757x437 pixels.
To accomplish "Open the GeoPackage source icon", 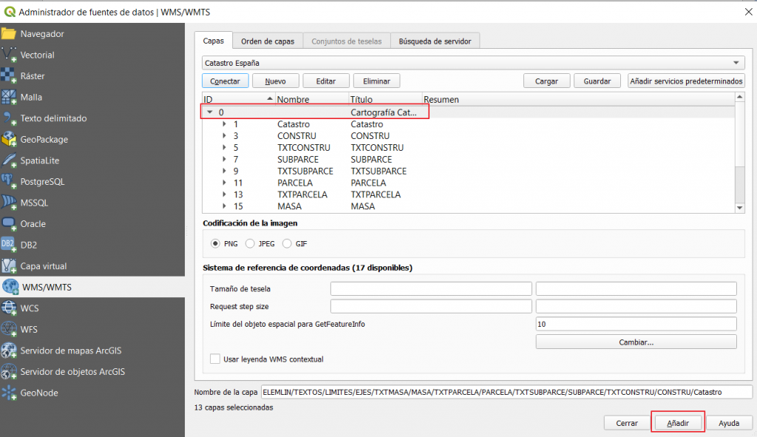I will point(9,140).
